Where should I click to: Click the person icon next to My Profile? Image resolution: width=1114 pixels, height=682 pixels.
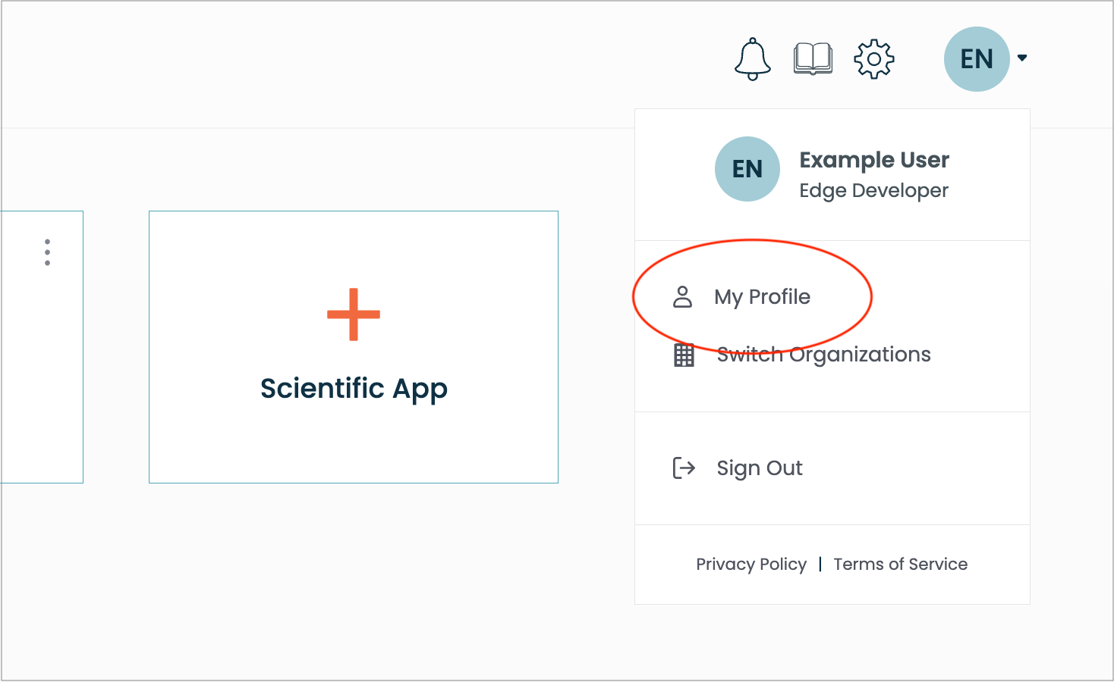(x=683, y=297)
